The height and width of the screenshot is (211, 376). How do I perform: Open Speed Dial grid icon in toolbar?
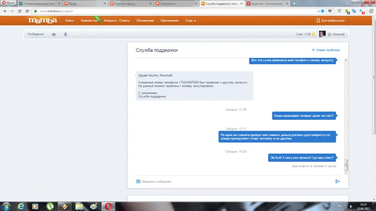pyautogui.click(x=27, y=11)
